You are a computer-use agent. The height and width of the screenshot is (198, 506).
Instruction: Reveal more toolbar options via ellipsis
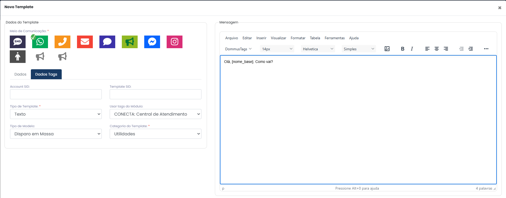(x=486, y=49)
